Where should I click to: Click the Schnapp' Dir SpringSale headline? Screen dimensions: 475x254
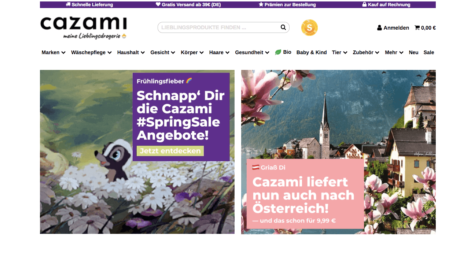click(180, 116)
